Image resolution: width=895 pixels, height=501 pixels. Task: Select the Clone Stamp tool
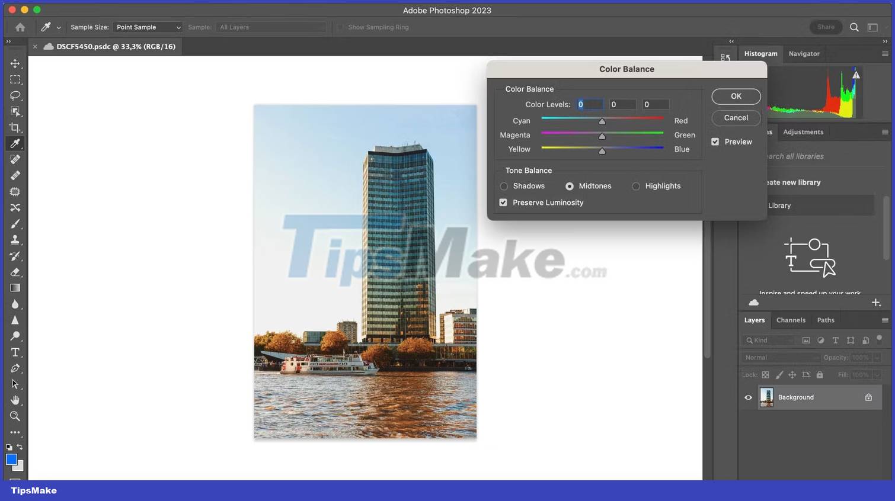[x=15, y=239]
